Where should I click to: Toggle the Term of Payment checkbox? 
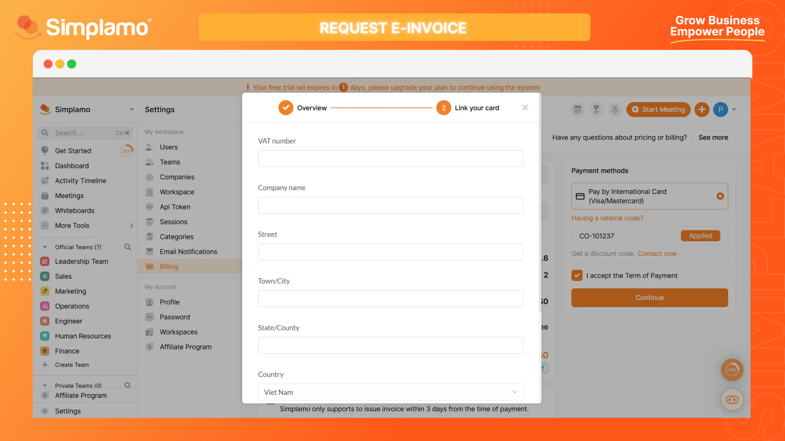tap(577, 275)
